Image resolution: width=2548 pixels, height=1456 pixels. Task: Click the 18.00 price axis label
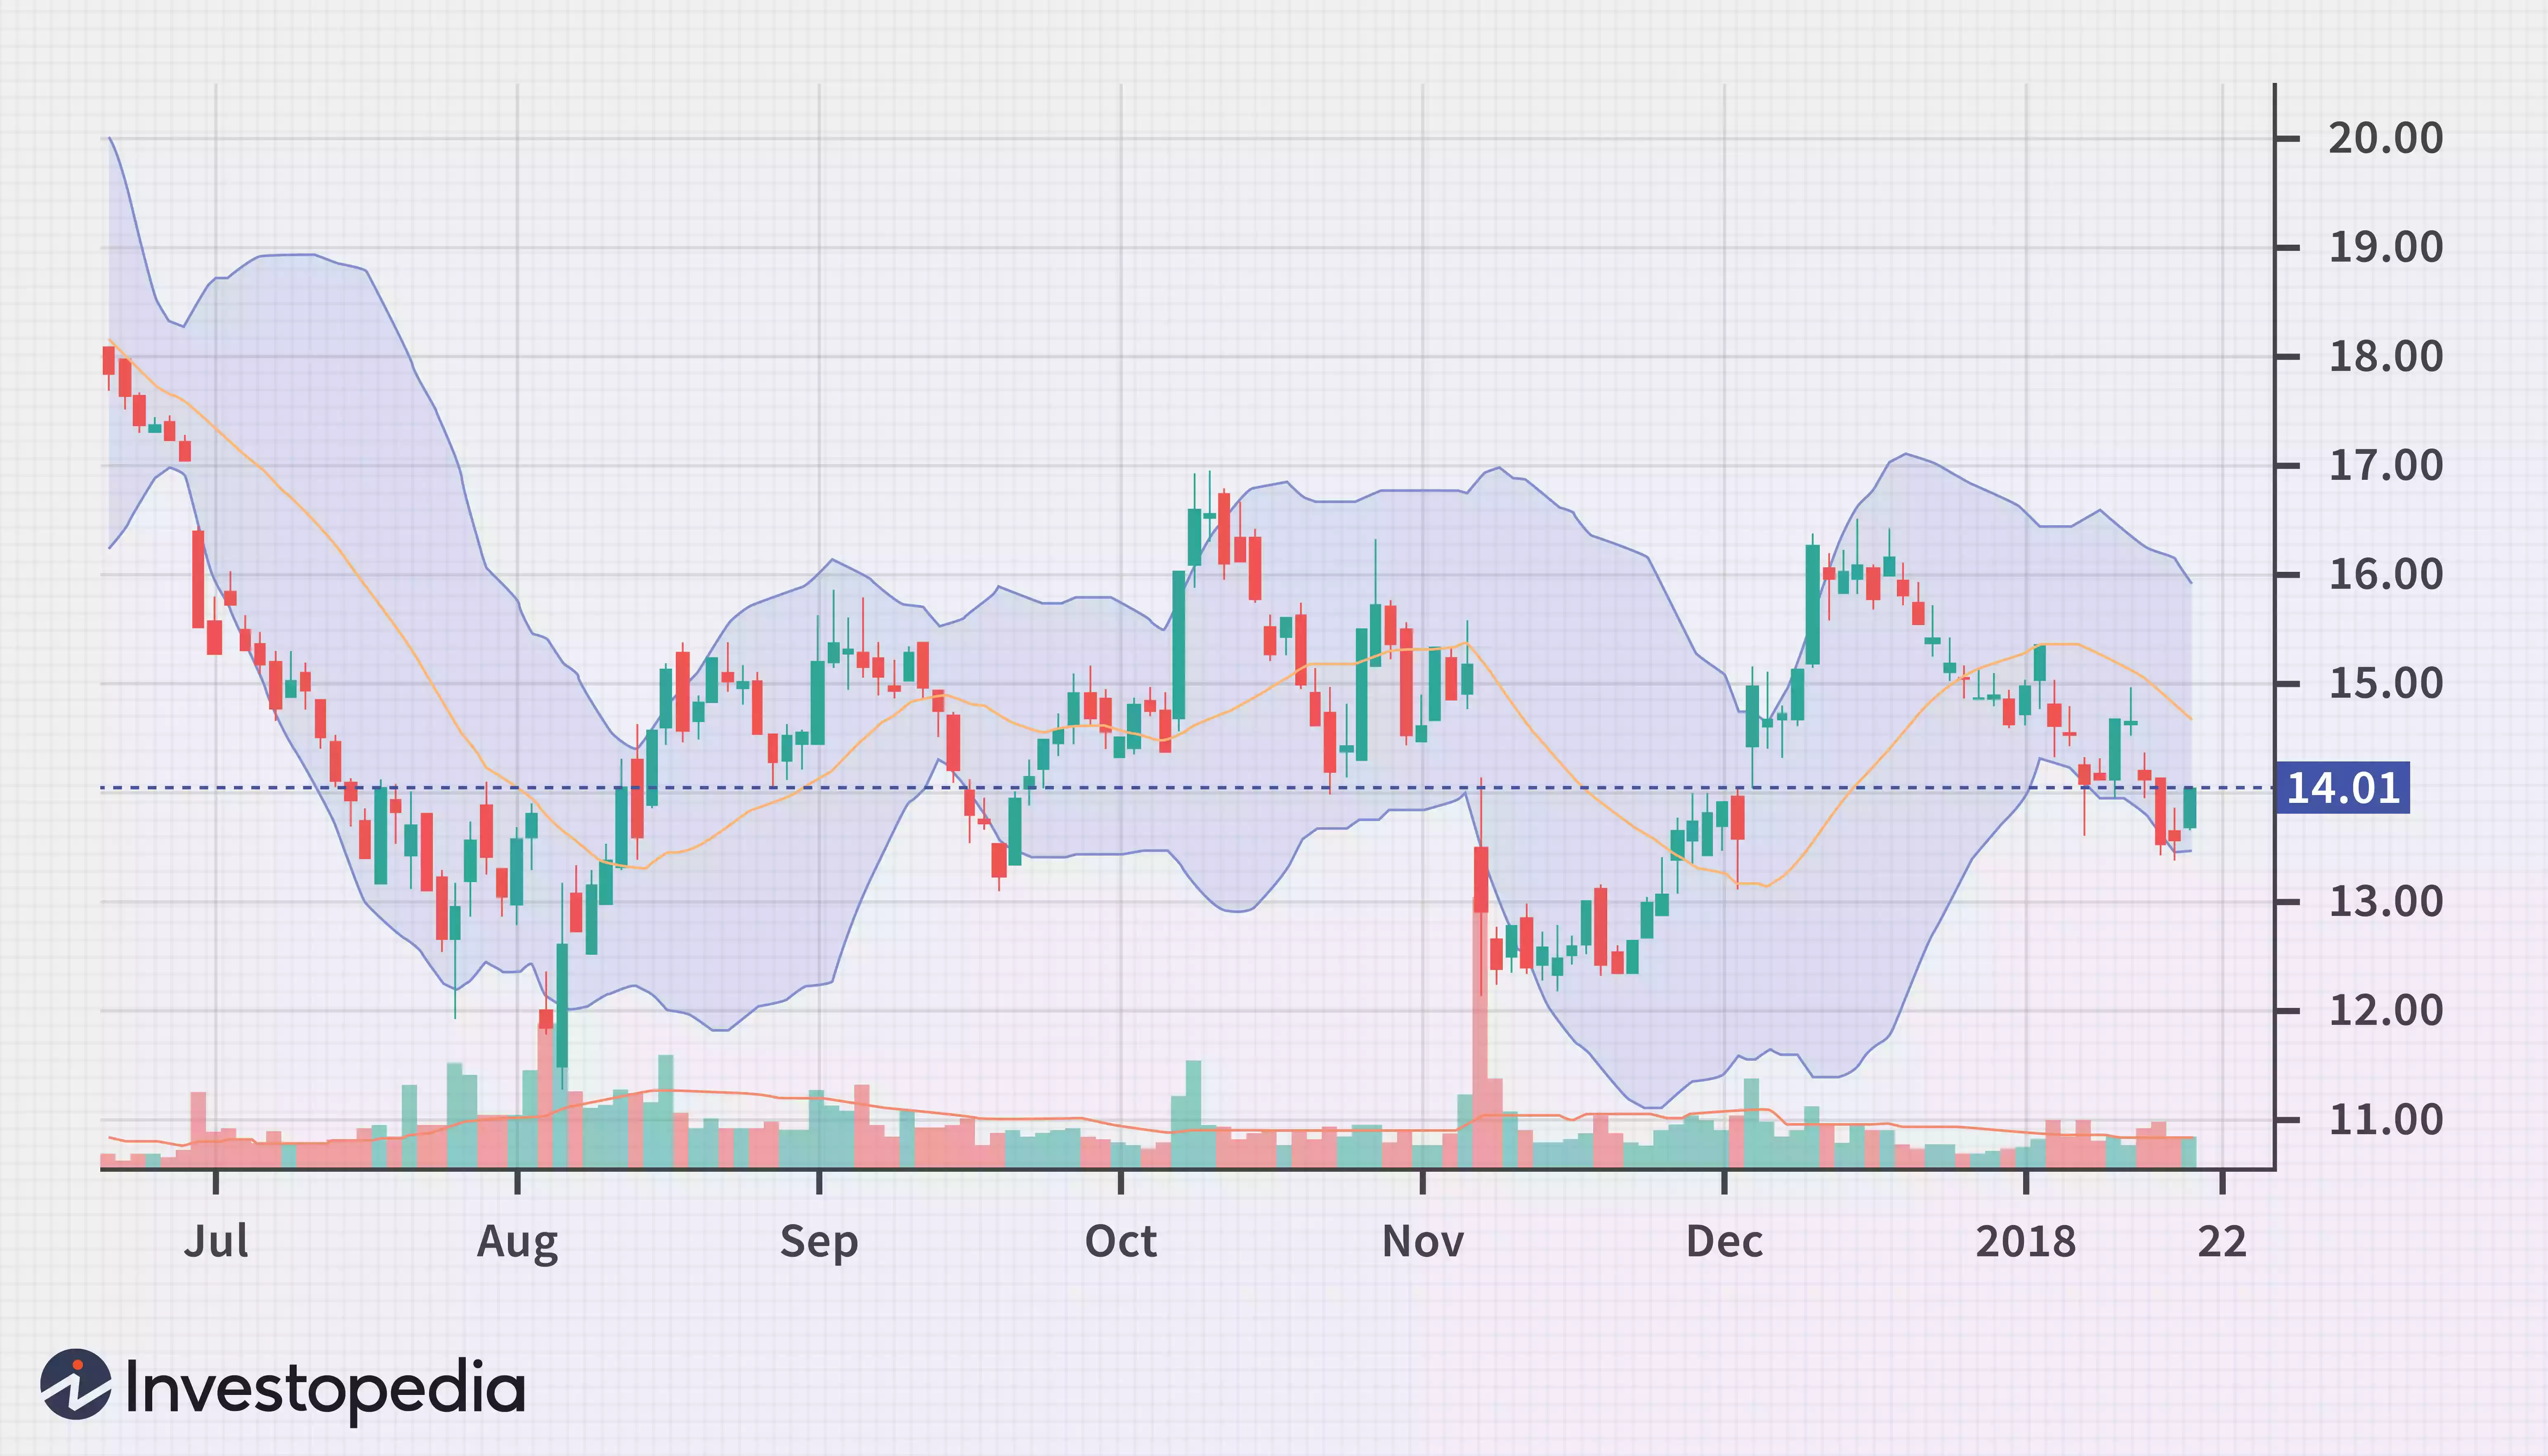pos(2385,356)
